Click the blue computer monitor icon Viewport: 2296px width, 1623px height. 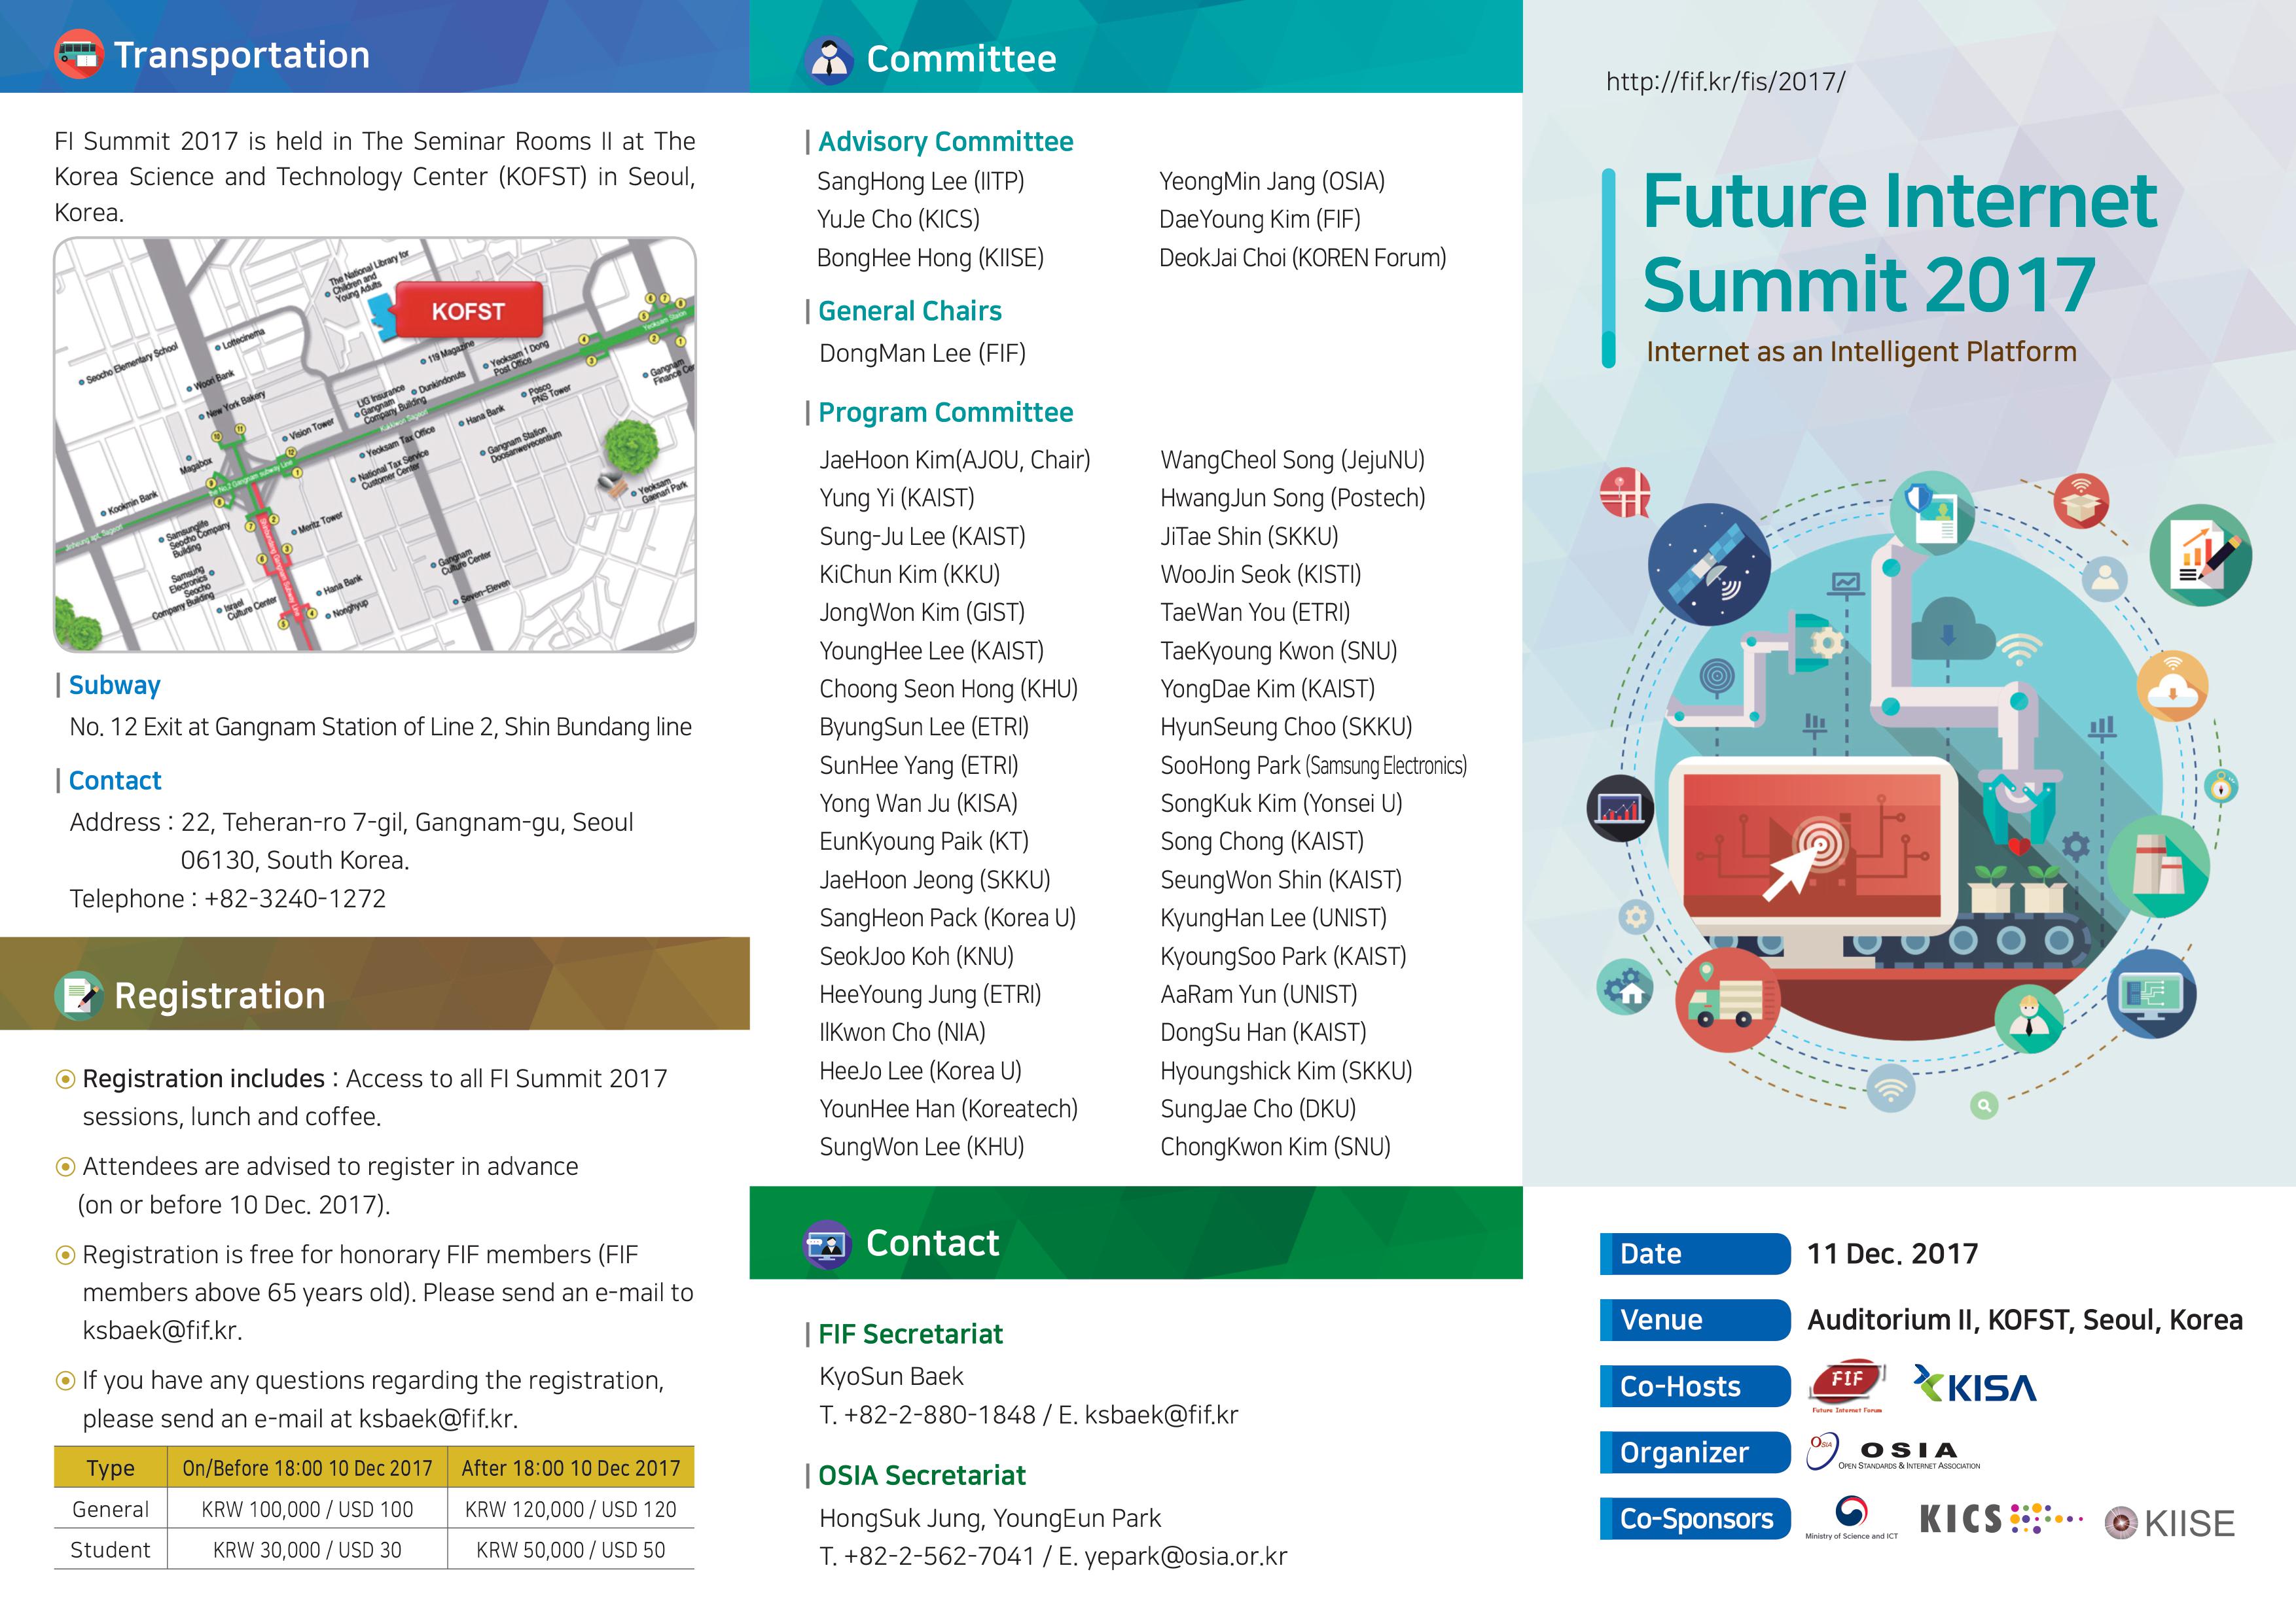(2151, 994)
